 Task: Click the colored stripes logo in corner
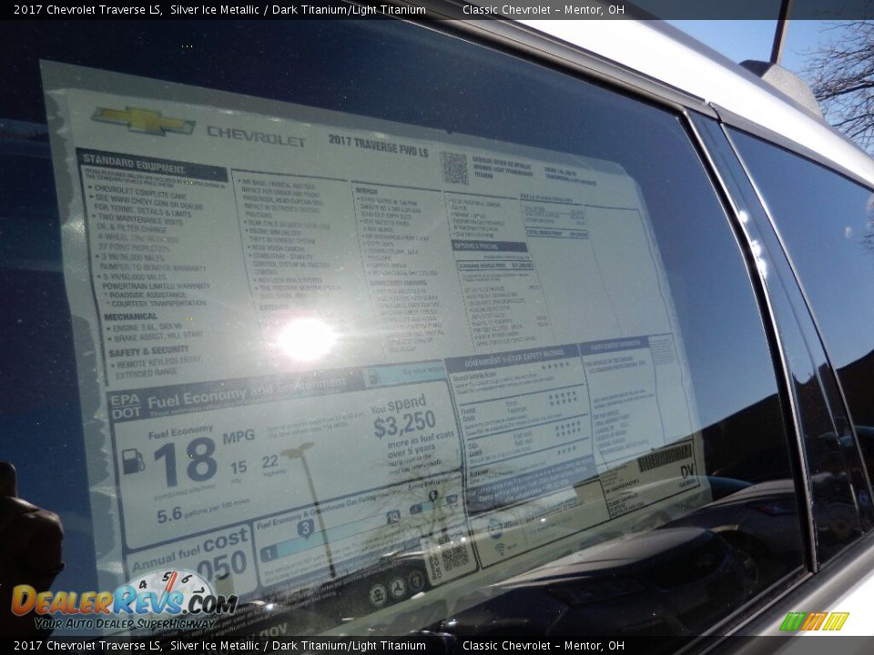pyautogui.click(x=814, y=621)
